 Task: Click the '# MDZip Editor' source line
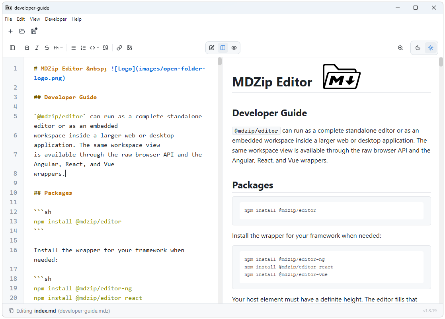[x=119, y=73]
